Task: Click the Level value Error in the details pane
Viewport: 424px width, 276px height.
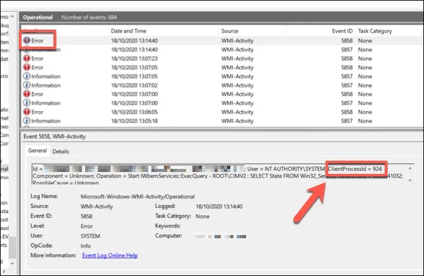Action: (x=86, y=226)
